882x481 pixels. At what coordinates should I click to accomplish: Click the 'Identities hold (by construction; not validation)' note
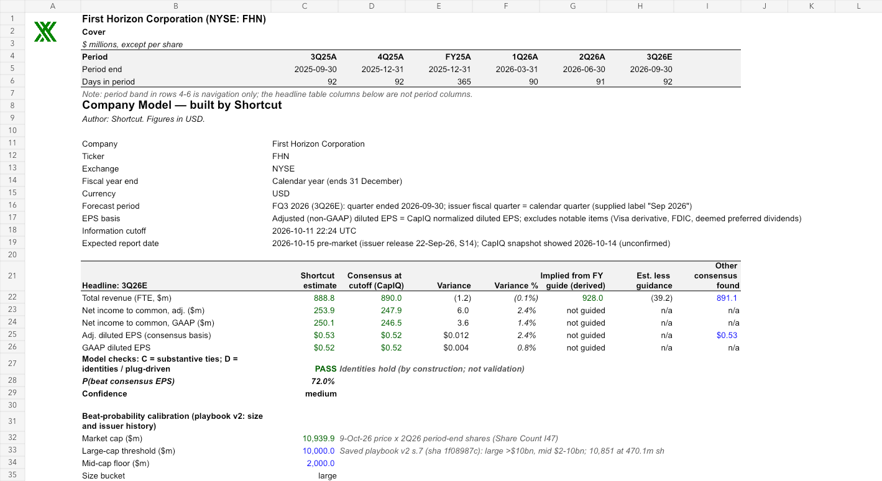coord(432,369)
